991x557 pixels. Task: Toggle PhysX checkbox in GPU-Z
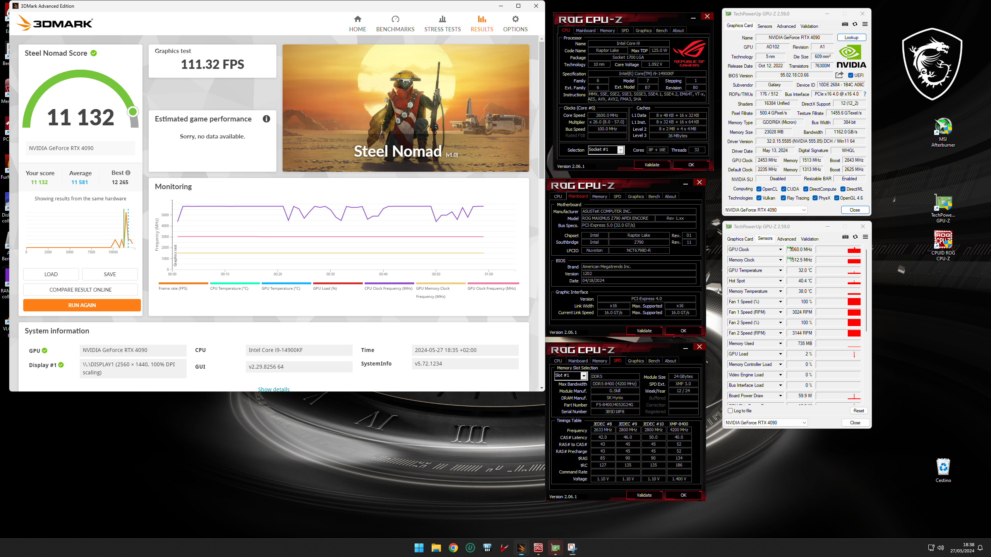pos(815,198)
